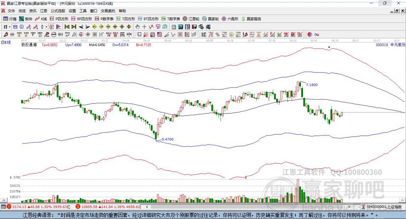Viewport: 406px width, 219px height.
Task: Click the 深 index 10605.58 status entry
Action: pyautogui.click(x=108, y=207)
